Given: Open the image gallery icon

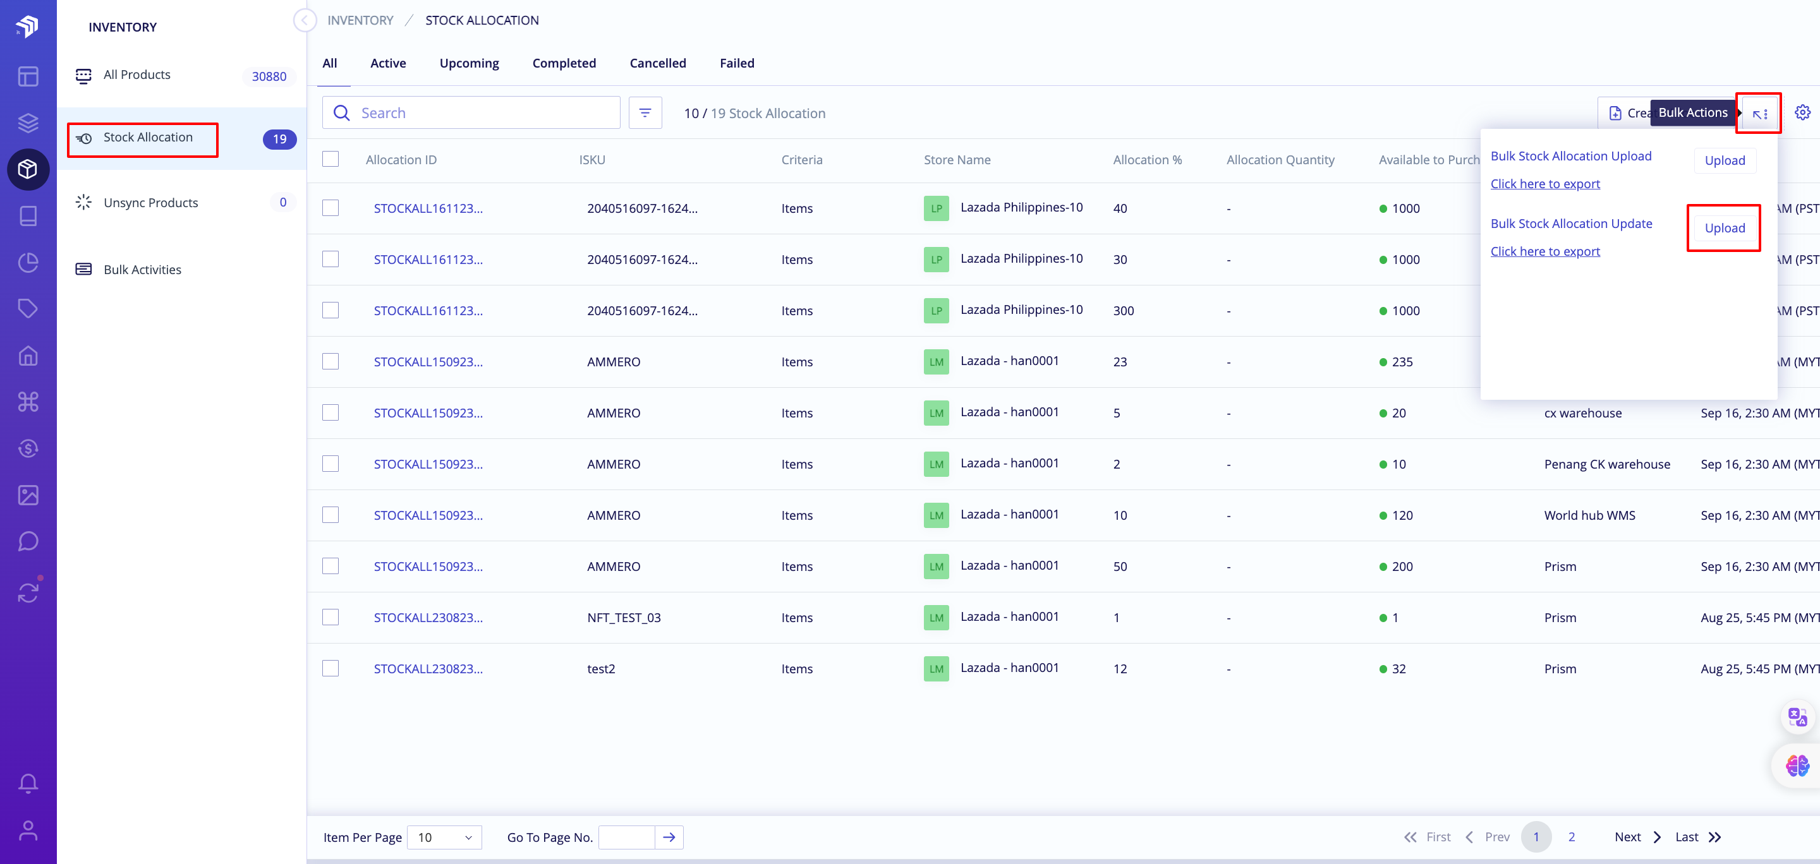Looking at the screenshot, I should tap(28, 495).
